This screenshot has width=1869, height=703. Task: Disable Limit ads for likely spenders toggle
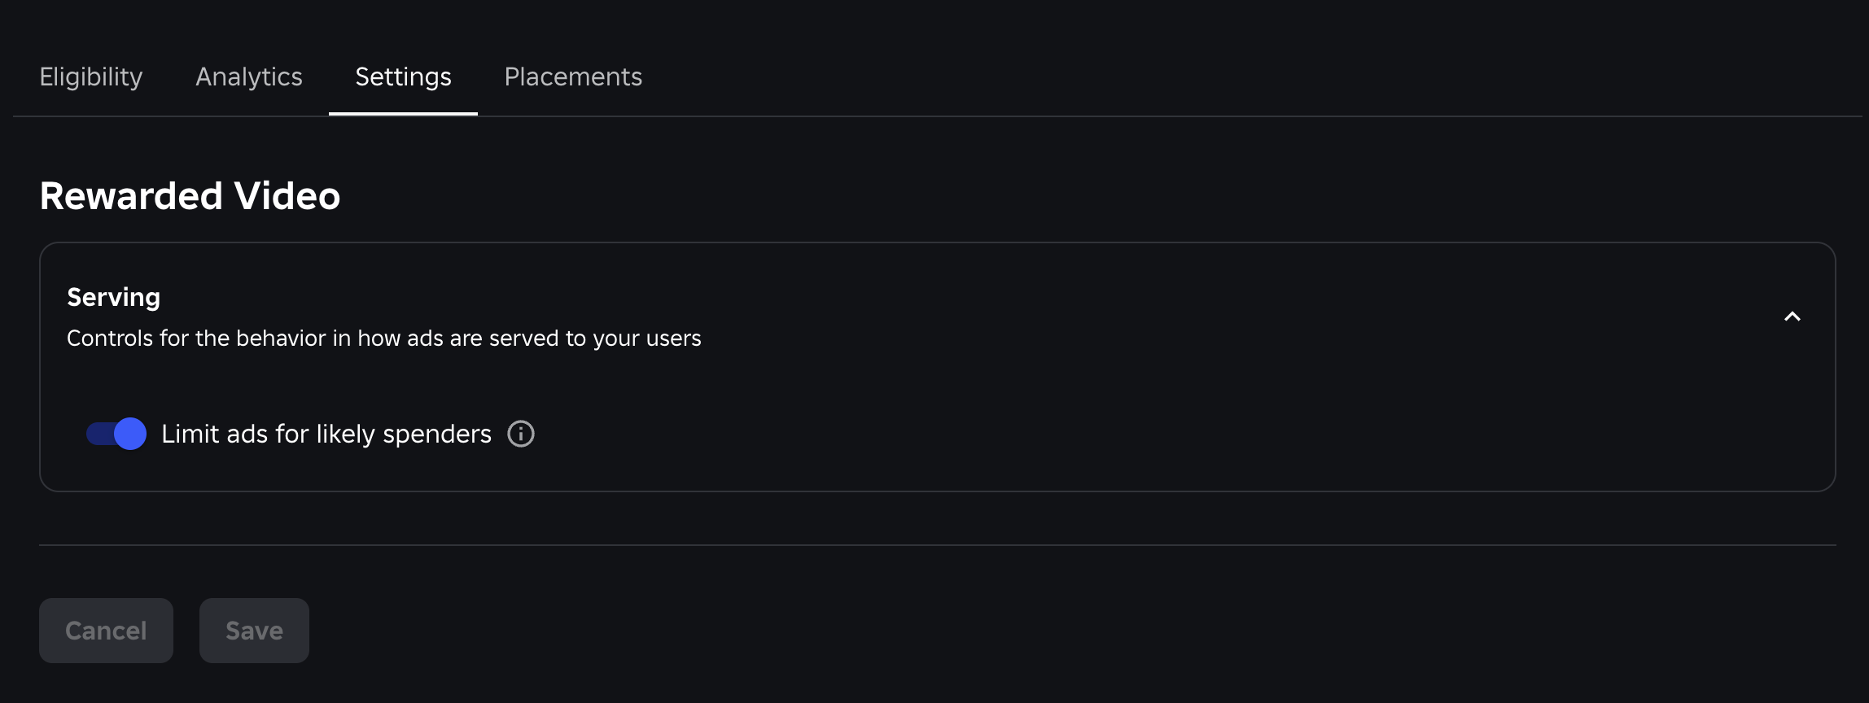pos(116,434)
